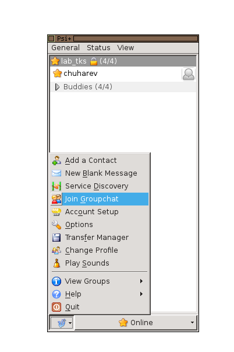The height and width of the screenshot is (352, 234).
Task: Open the View menu
Action: (125, 48)
